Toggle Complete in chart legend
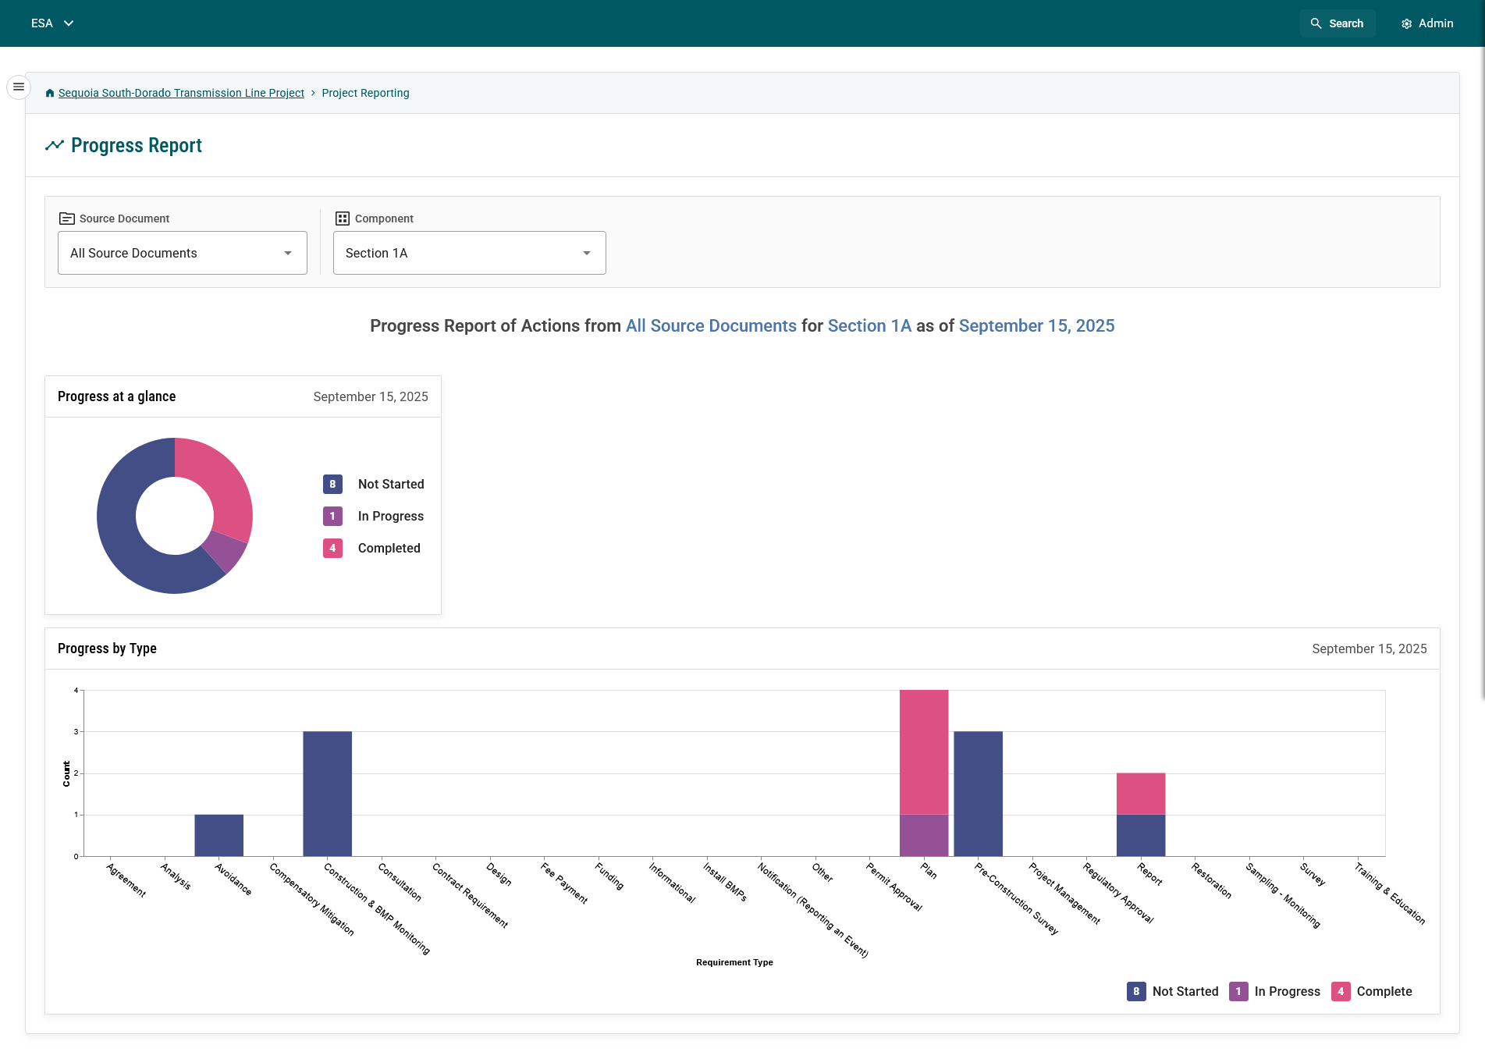Screen dimensions: 1485x1059 1373,991
